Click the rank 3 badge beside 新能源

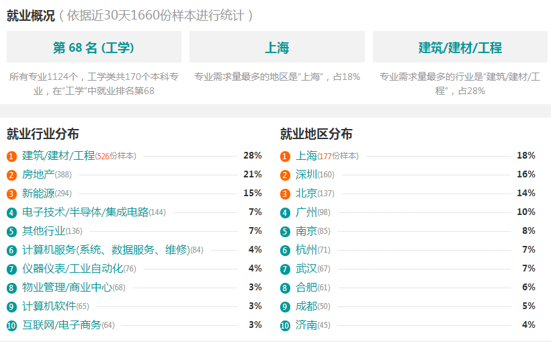point(11,194)
